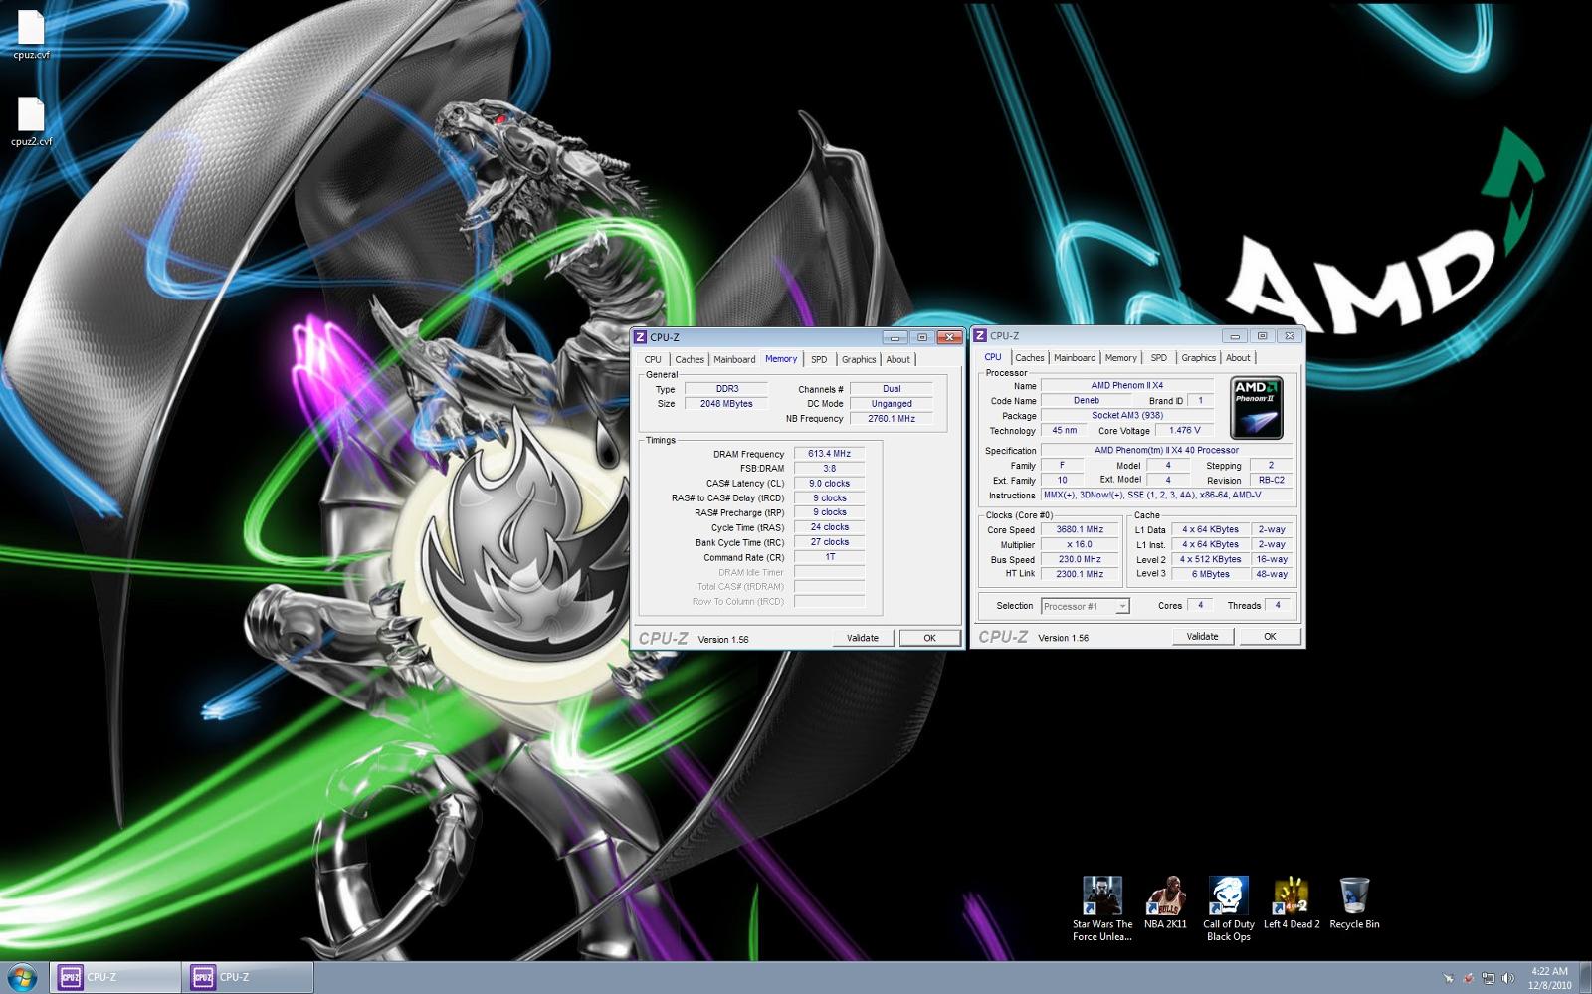Open Graphics tab in the right CPU-Z window
Viewport: 1592px width, 994px height.
coord(1199,358)
